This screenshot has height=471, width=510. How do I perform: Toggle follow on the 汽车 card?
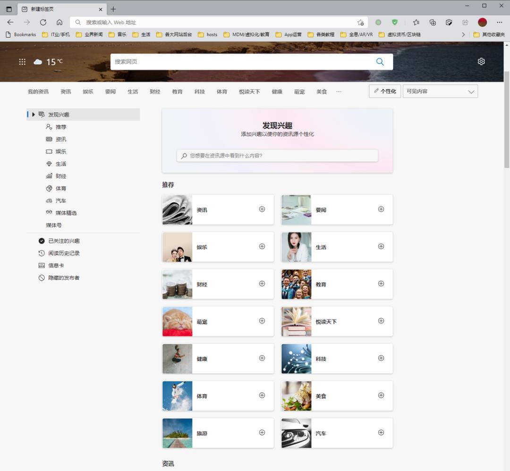(381, 432)
